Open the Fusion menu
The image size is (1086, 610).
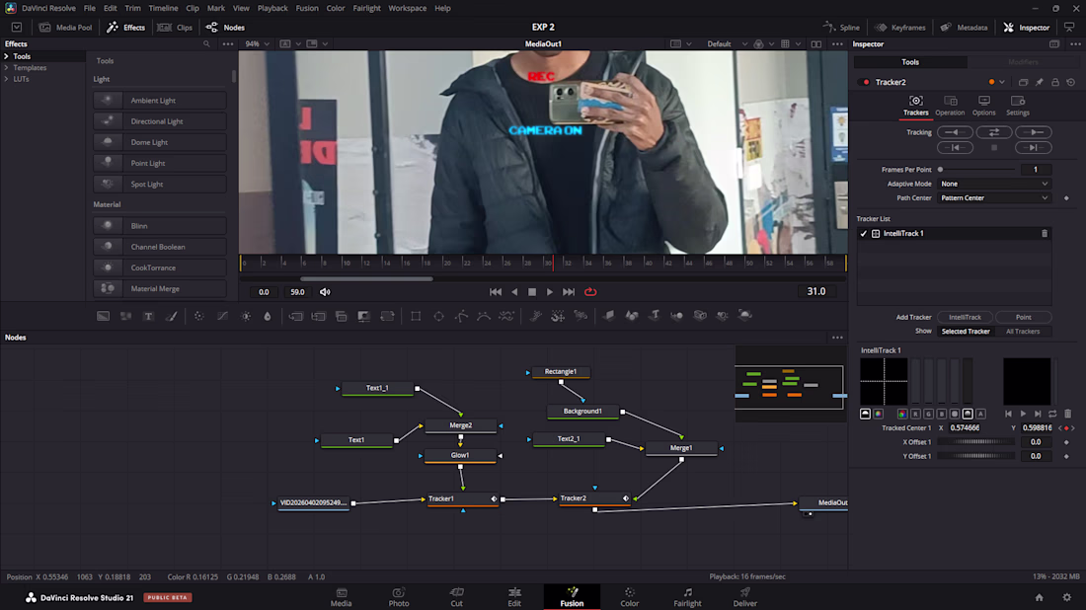tap(307, 8)
